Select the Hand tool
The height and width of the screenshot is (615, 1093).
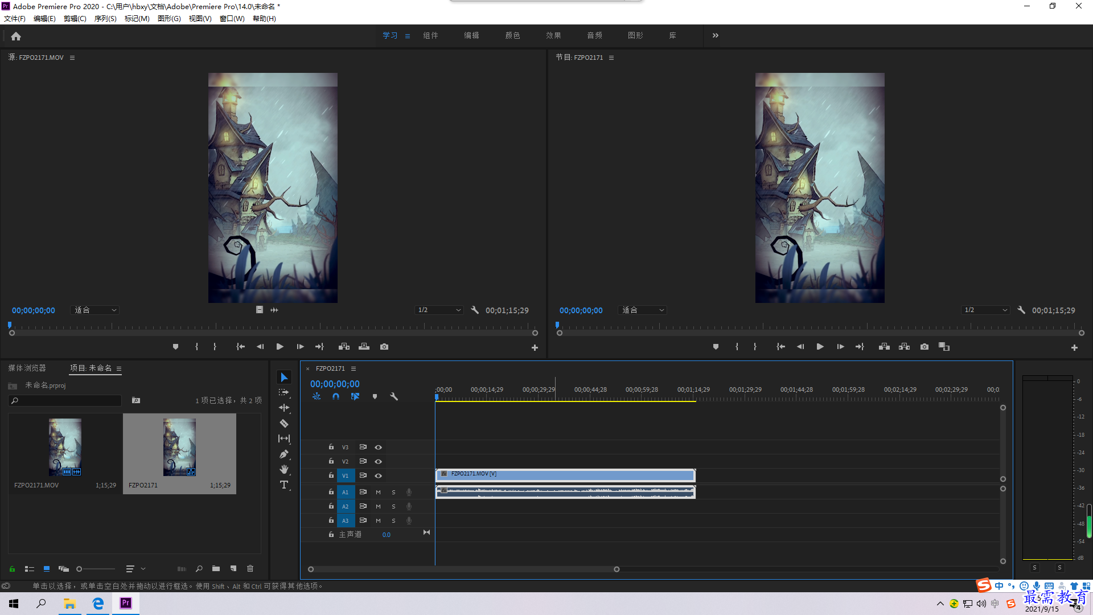click(x=284, y=469)
